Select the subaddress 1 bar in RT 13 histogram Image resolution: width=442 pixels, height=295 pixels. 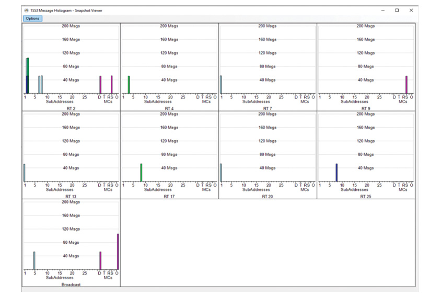click(x=25, y=172)
